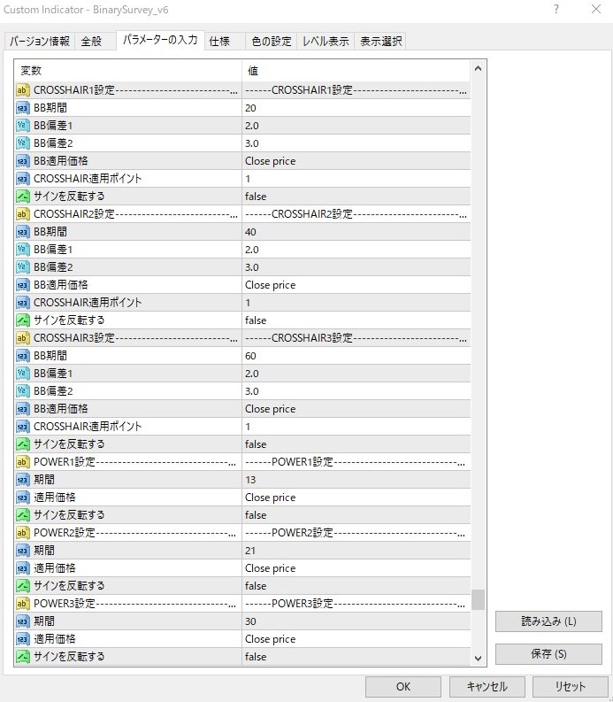Open Close price value of BB適用価格 under CROSSHAIR2設定
The width and height of the screenshot is (613, 702).
[x=356, y=285]
